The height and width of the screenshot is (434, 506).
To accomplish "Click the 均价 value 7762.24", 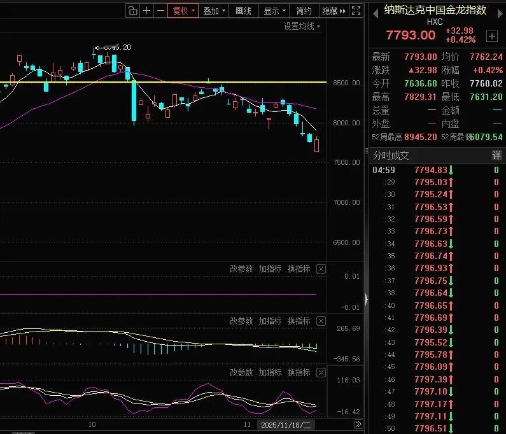I will [486, 57].
